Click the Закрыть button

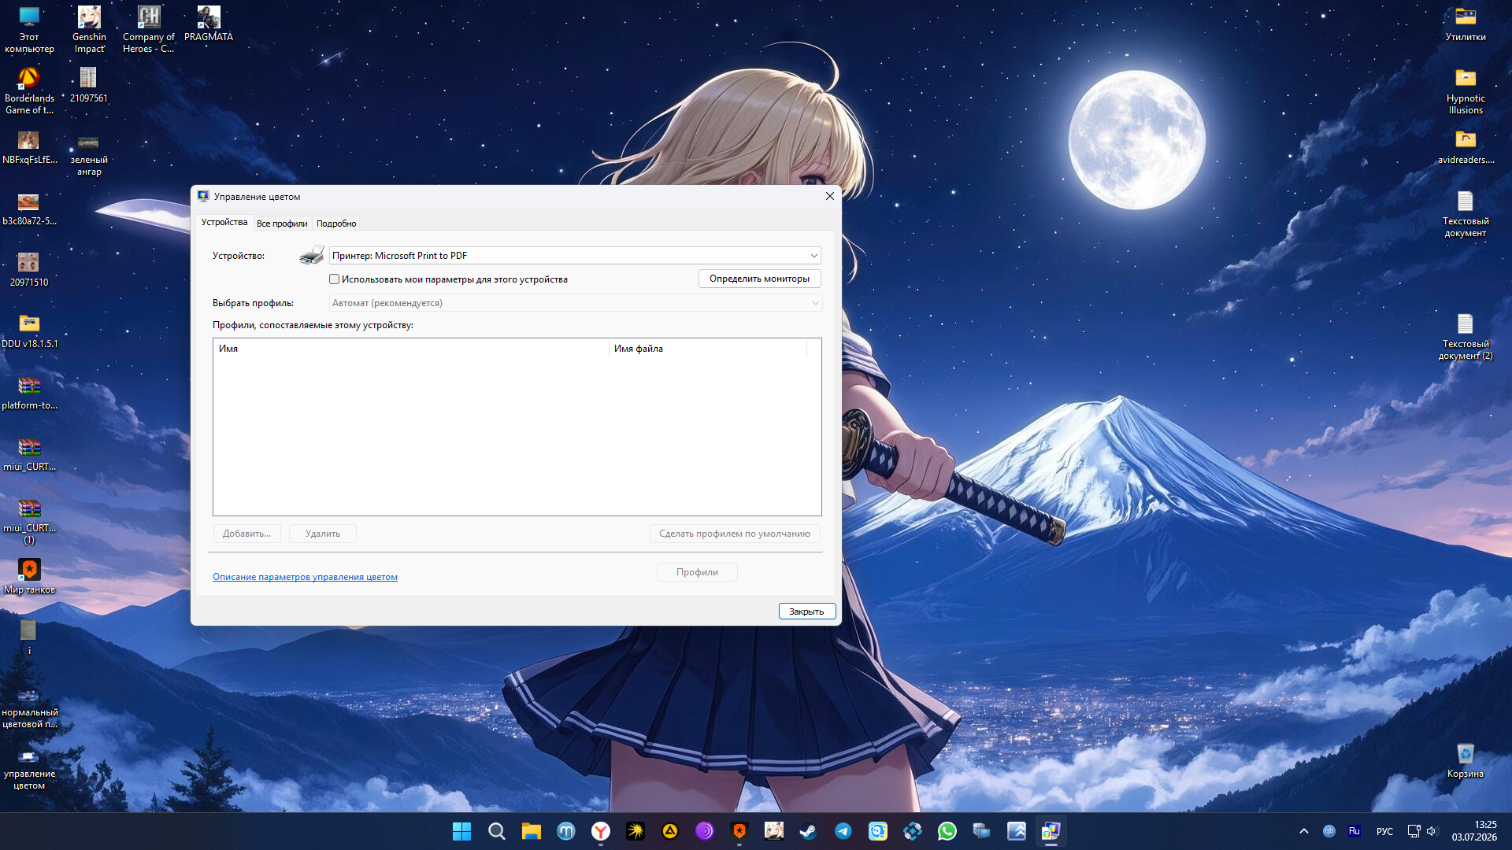click(806, 612)
